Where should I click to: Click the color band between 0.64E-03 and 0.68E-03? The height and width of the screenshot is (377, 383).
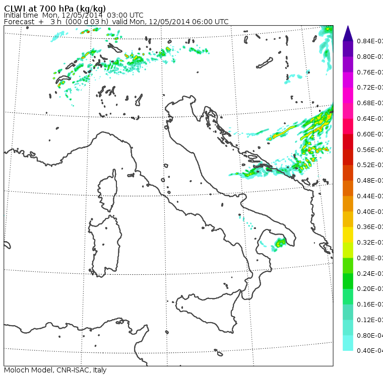click(x=348, y=111)
